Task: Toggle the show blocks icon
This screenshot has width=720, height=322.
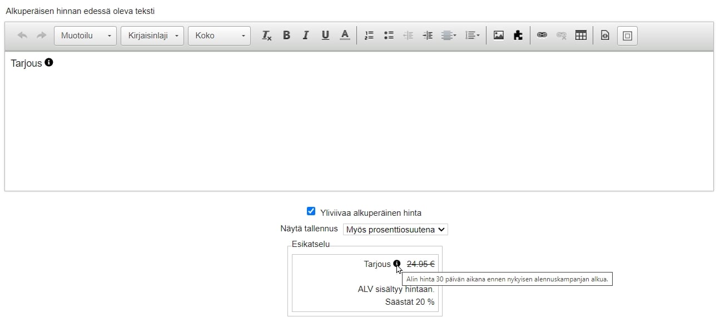Action: point(627,36)
